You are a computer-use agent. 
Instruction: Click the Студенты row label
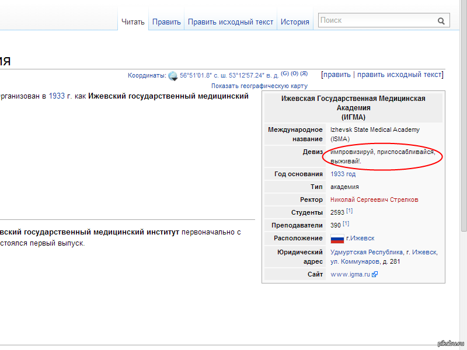point(307,212)
